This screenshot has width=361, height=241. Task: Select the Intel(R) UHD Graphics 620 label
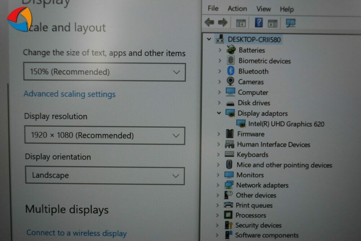(x=286, y=124)
